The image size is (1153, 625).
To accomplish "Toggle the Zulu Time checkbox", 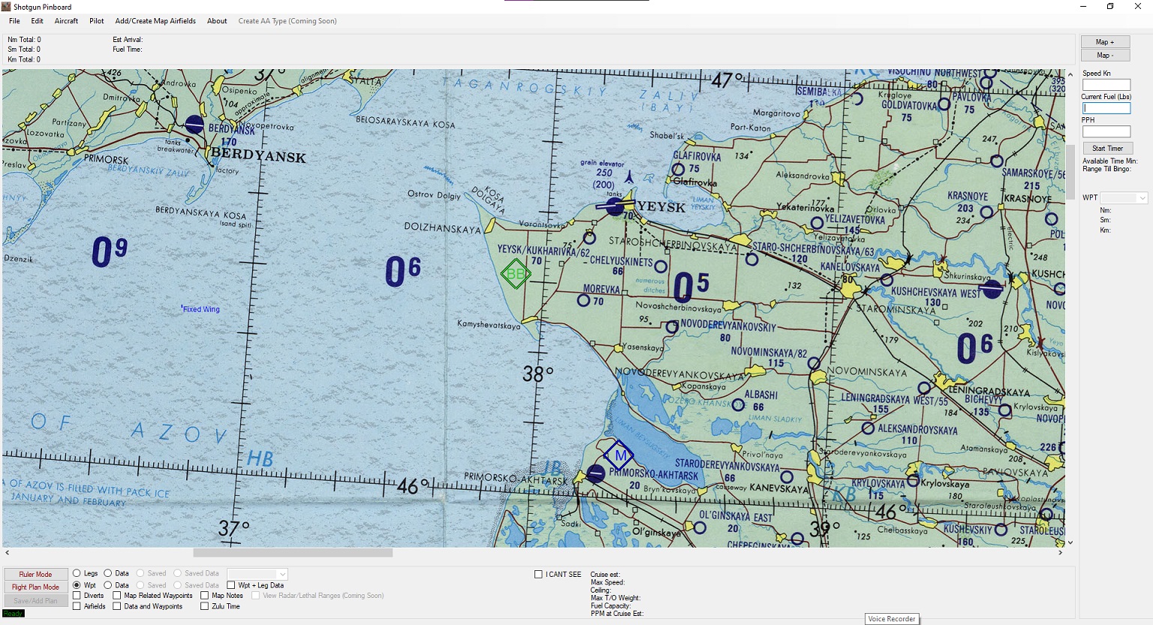I will (x=204, y=606).
